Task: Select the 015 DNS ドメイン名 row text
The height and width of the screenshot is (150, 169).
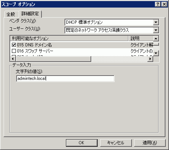Action: [34, 45]
